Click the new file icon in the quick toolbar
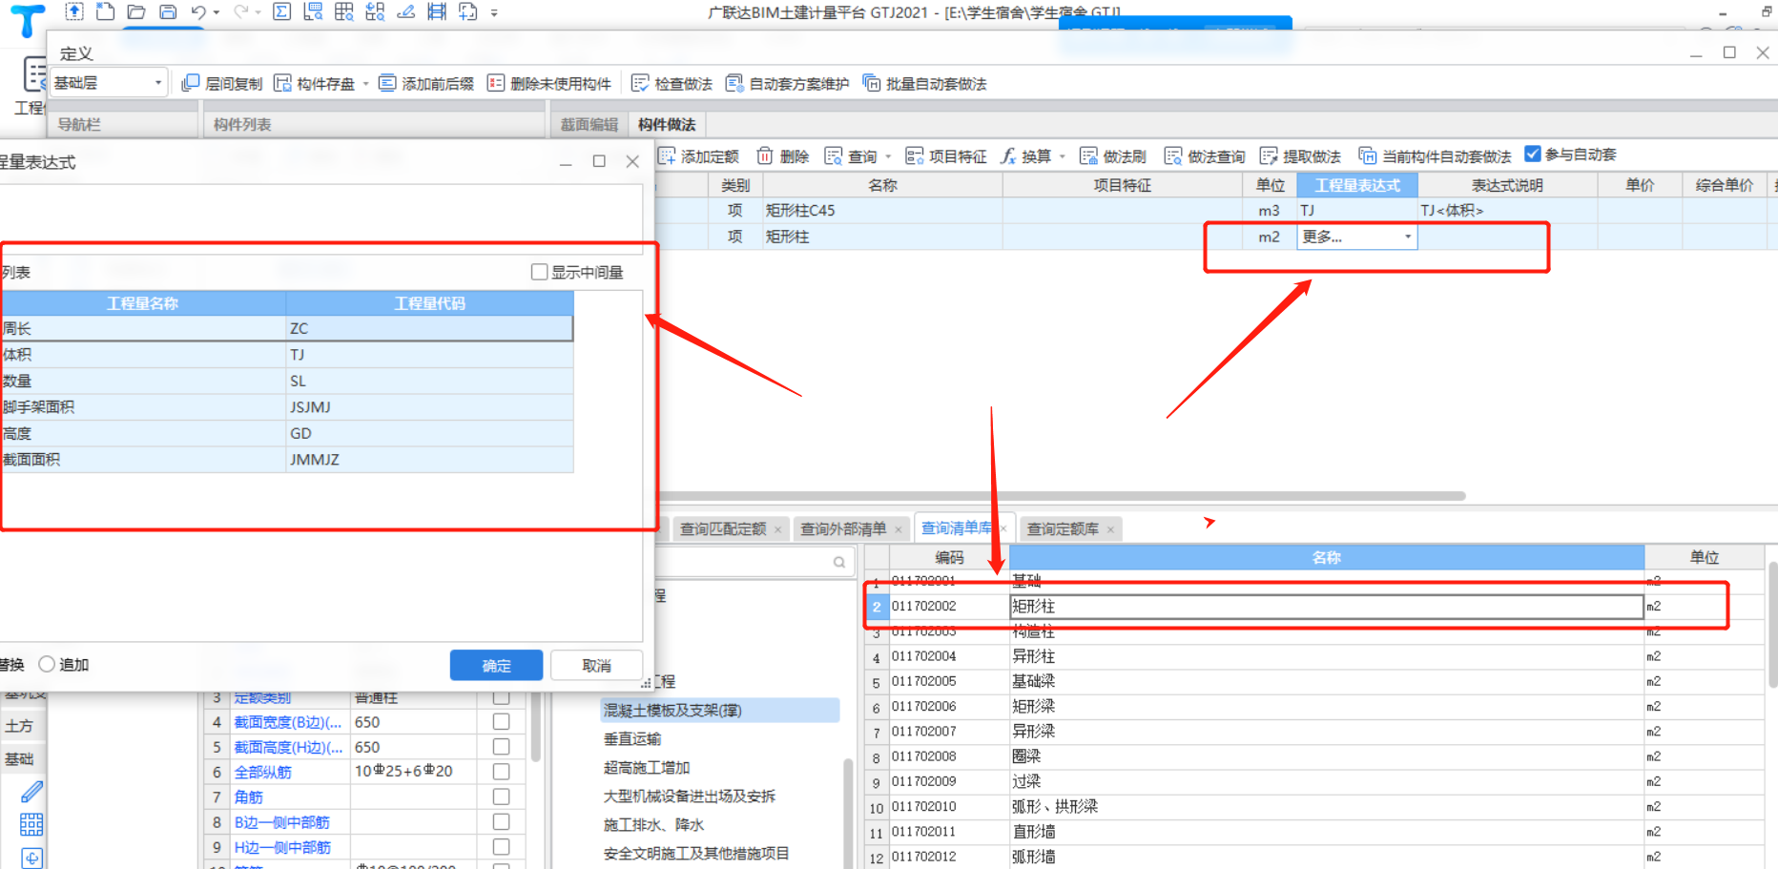 pyautogui.click(x=106, y=11)
